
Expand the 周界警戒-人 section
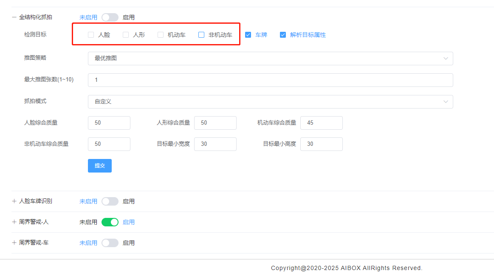pos(14,222)
